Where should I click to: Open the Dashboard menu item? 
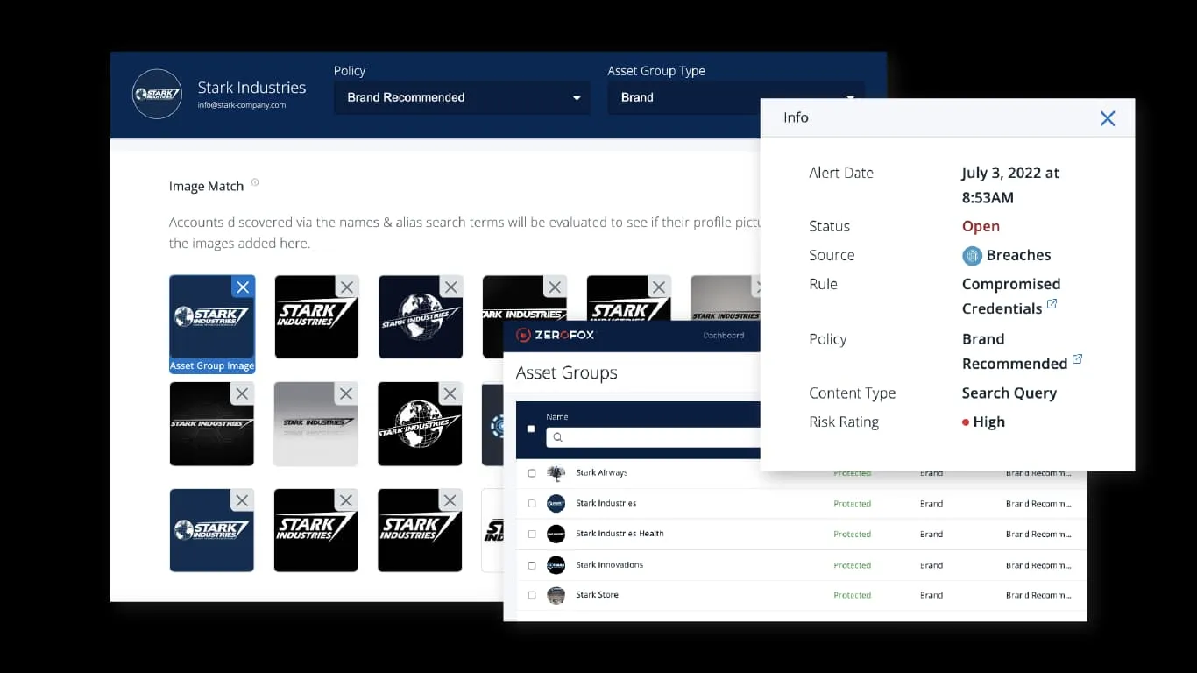724,336
